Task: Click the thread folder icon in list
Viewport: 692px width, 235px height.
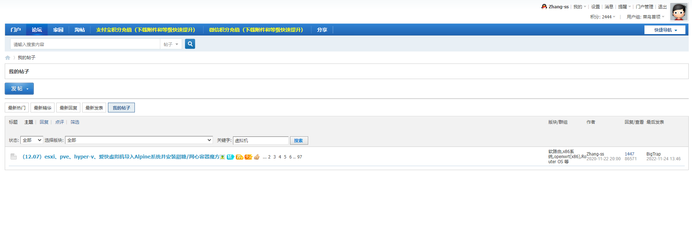Action: pyautogui.click(x=13, y=157)
